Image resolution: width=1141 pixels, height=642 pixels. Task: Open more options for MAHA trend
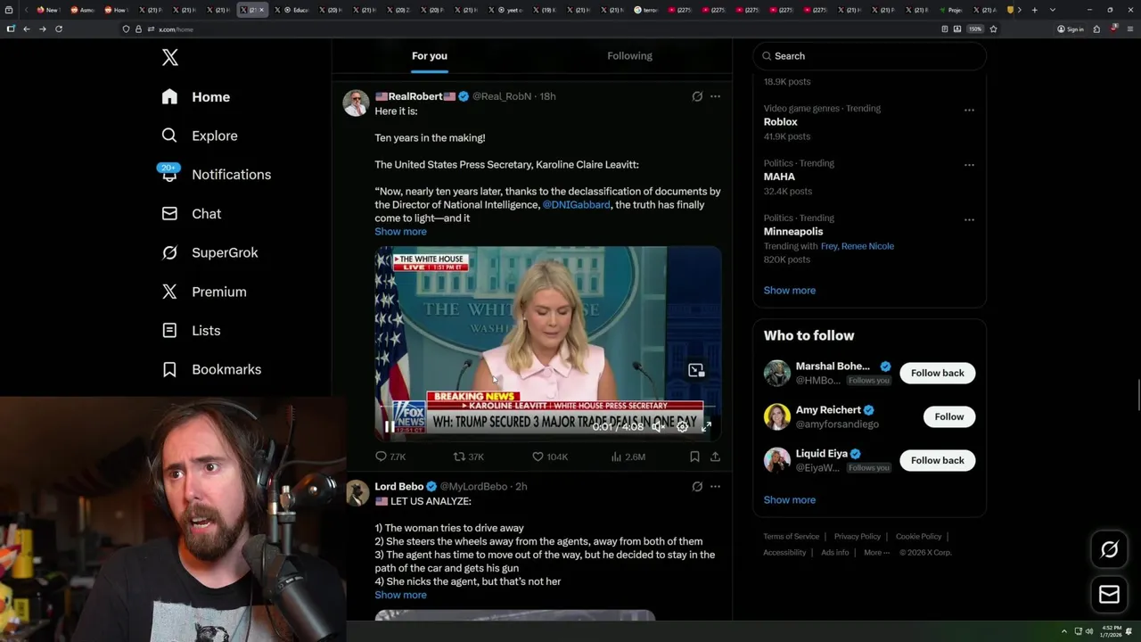point(969,165)
